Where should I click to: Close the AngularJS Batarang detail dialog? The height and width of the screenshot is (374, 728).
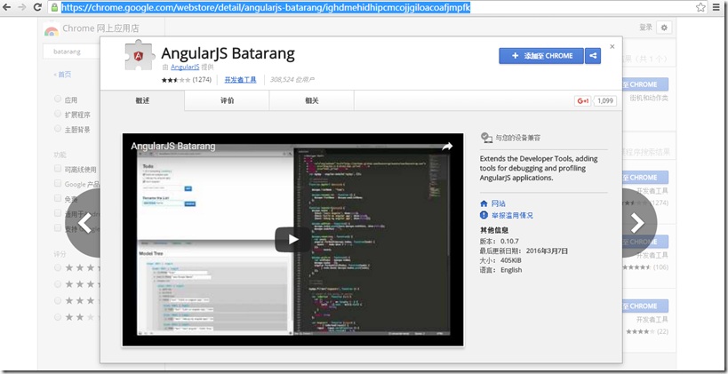point(612,46)
